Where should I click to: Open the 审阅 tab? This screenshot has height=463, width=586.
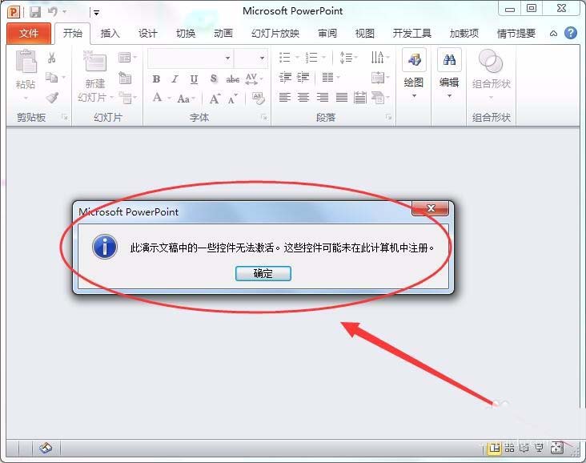pyautogui.click(x=327, y=34)
